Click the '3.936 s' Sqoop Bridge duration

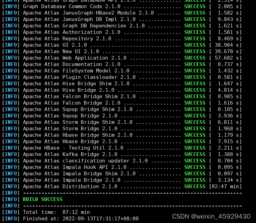click(228, 116)
